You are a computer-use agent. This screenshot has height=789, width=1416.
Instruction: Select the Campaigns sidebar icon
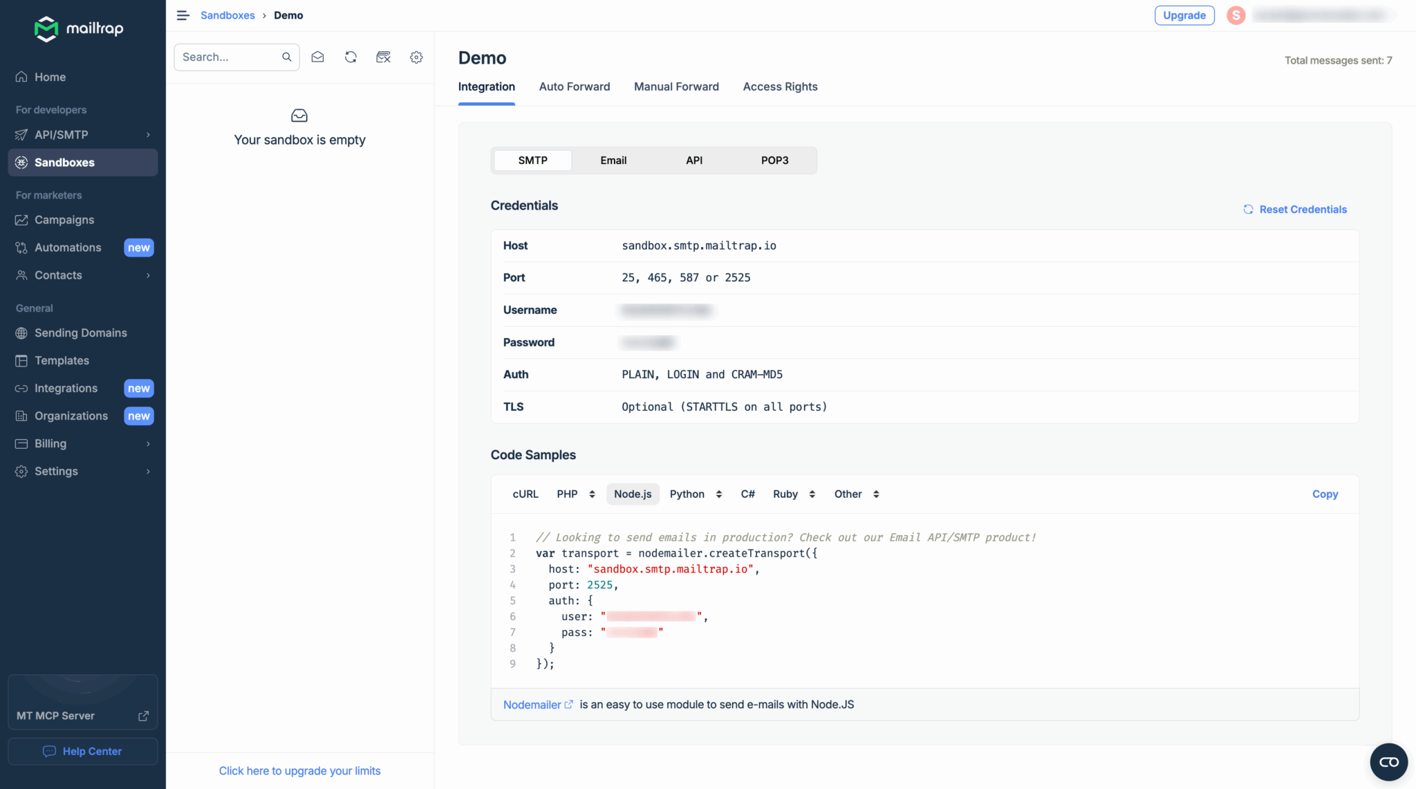pyautogui.click(x=21, y=219)
